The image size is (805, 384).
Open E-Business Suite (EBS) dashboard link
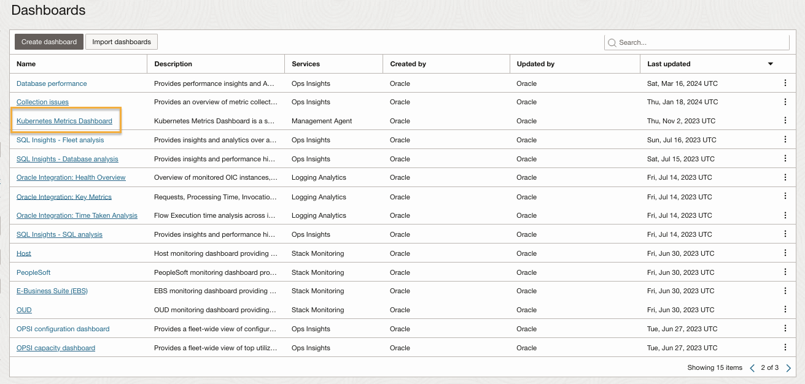coord(52,291)
